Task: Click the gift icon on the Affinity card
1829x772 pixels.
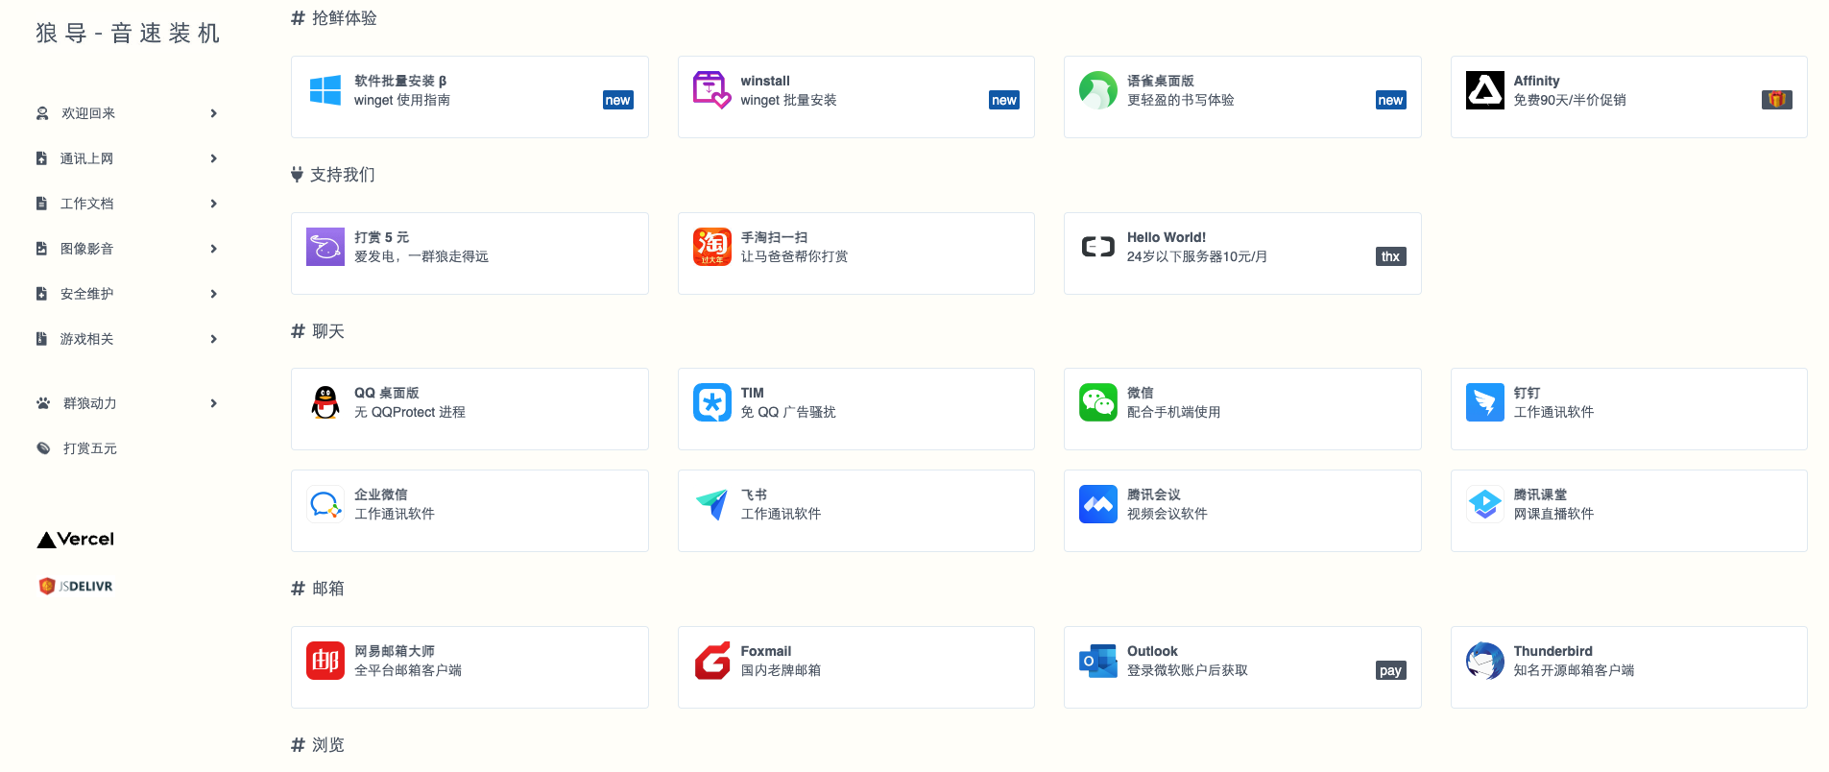Action: [1776, 100]
